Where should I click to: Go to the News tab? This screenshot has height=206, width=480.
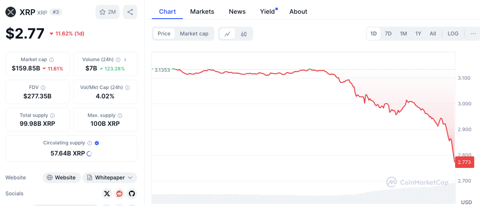coord(237,12)
